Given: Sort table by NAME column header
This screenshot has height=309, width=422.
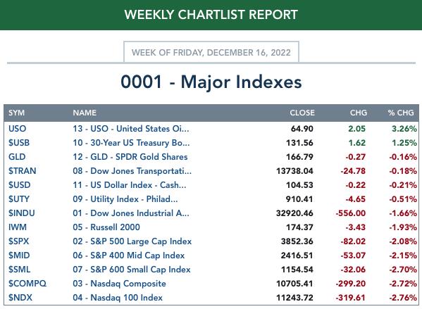Looking at the screenshot, I should click(x=85, y=113).
